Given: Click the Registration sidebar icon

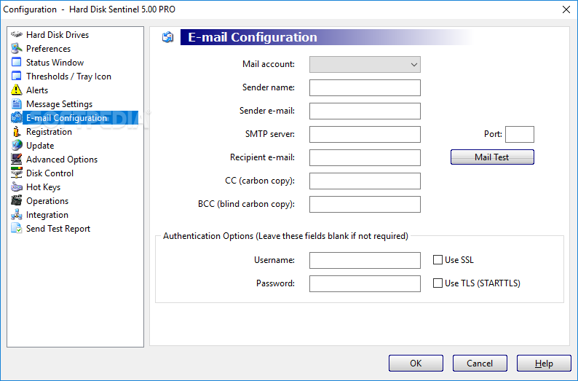Looking at the screenshot, I should coord(17,131).
